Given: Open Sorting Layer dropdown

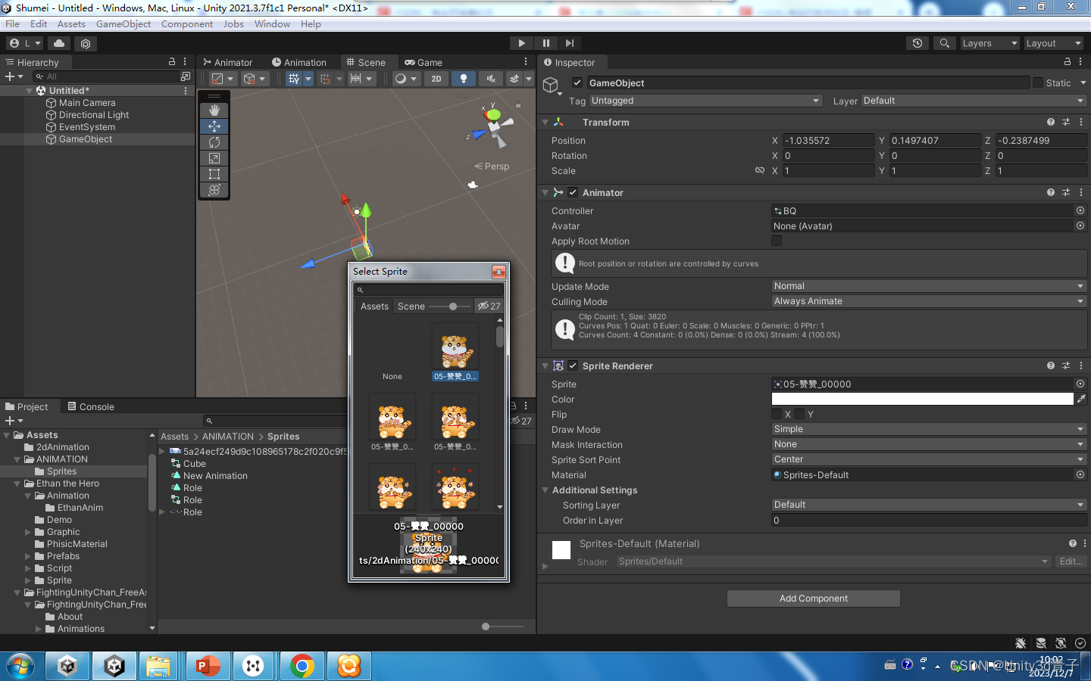Looking at the screenshot, I should (929, 505).
